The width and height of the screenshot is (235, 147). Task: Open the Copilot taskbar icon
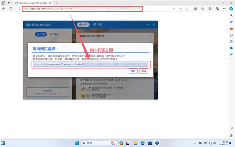121,143
